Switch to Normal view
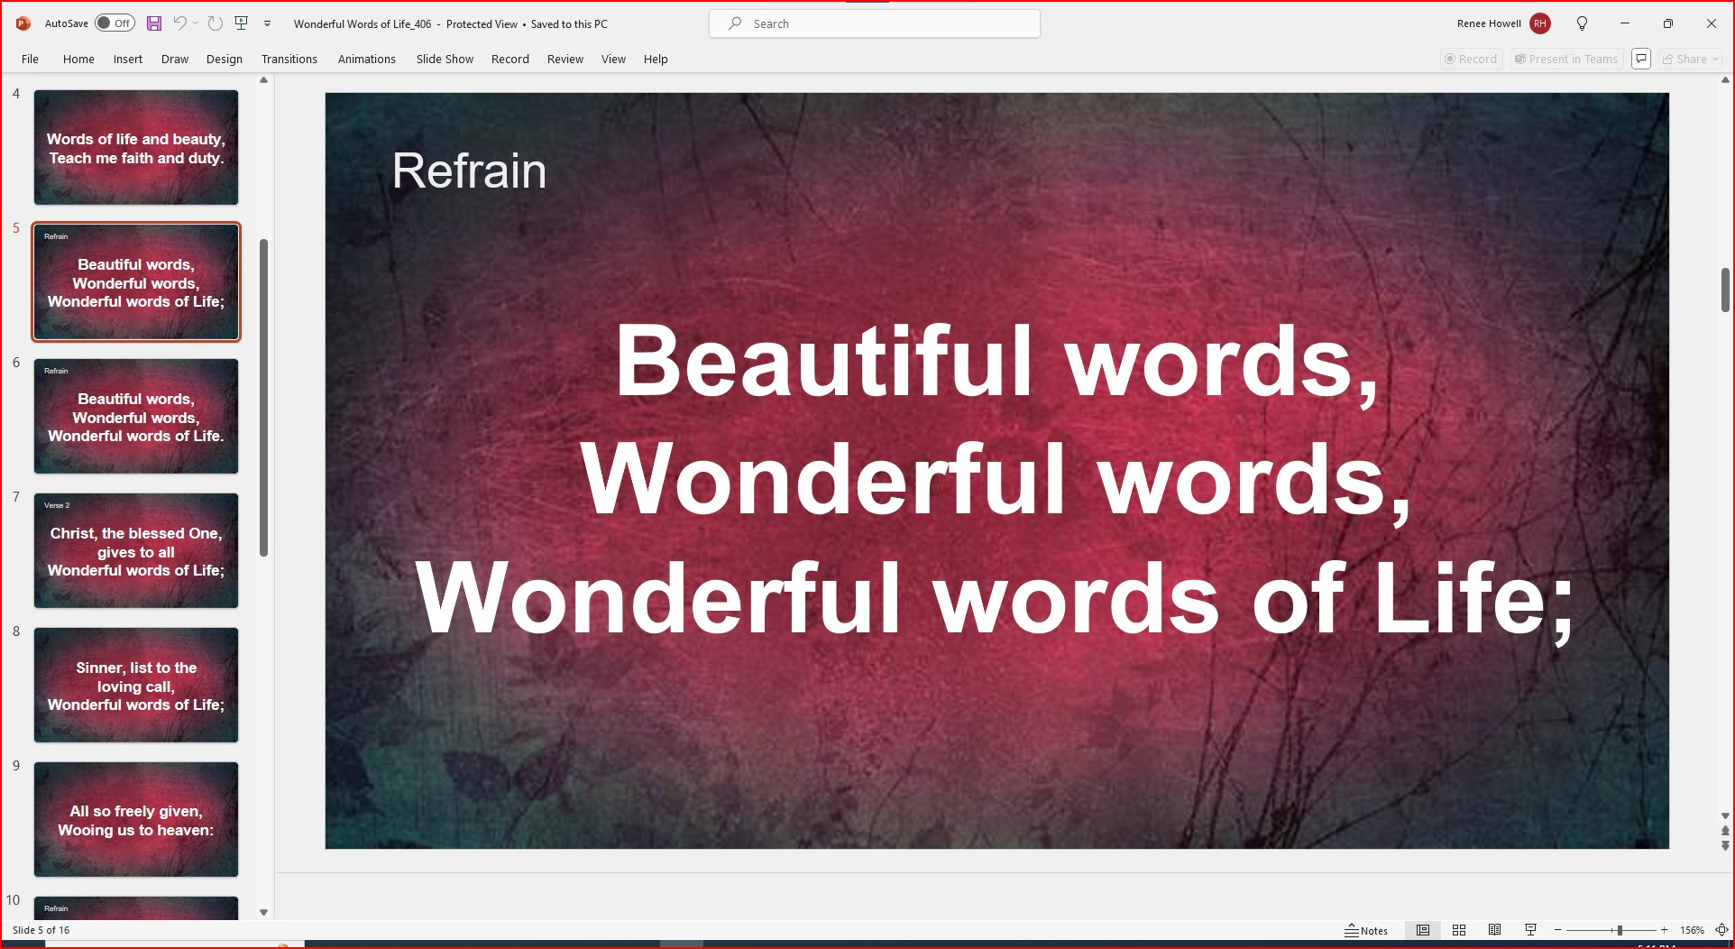This screenshot has width=1735, height=949. click(1423, 930)
